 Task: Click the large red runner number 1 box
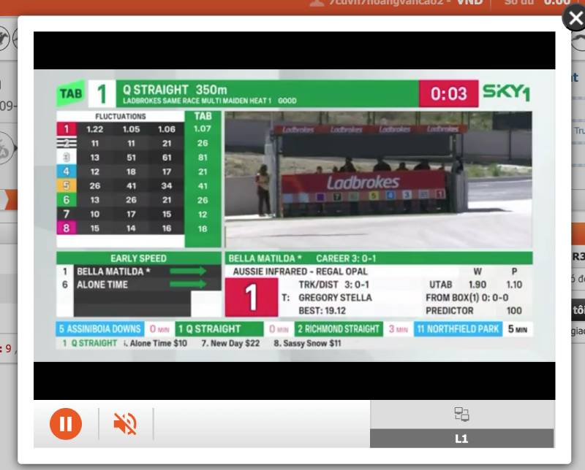pos(251,297)
